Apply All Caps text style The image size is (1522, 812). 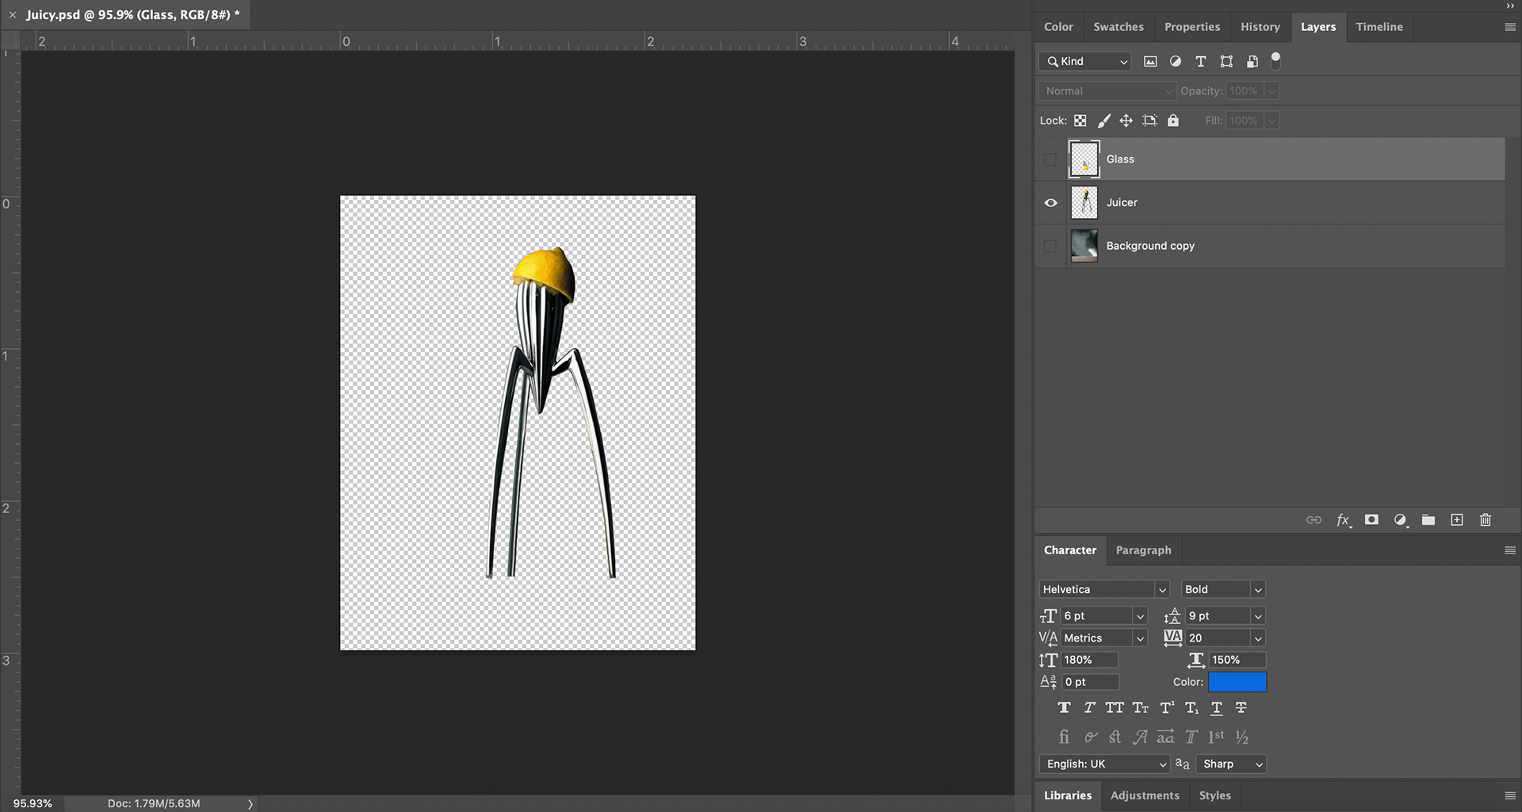1115,708
